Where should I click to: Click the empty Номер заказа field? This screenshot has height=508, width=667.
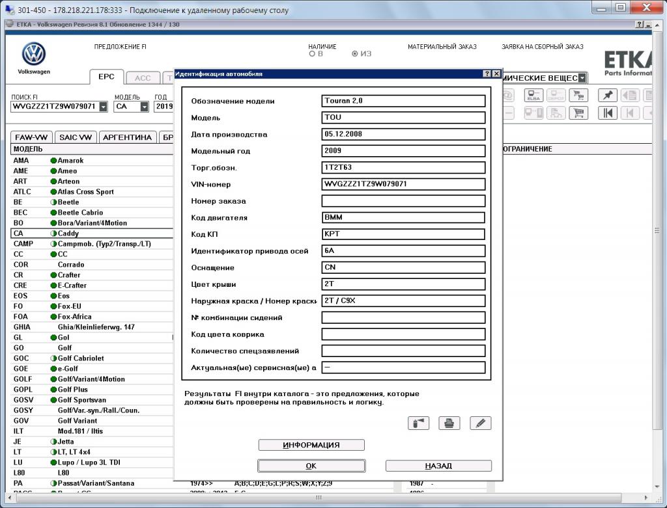pos(403,201)
